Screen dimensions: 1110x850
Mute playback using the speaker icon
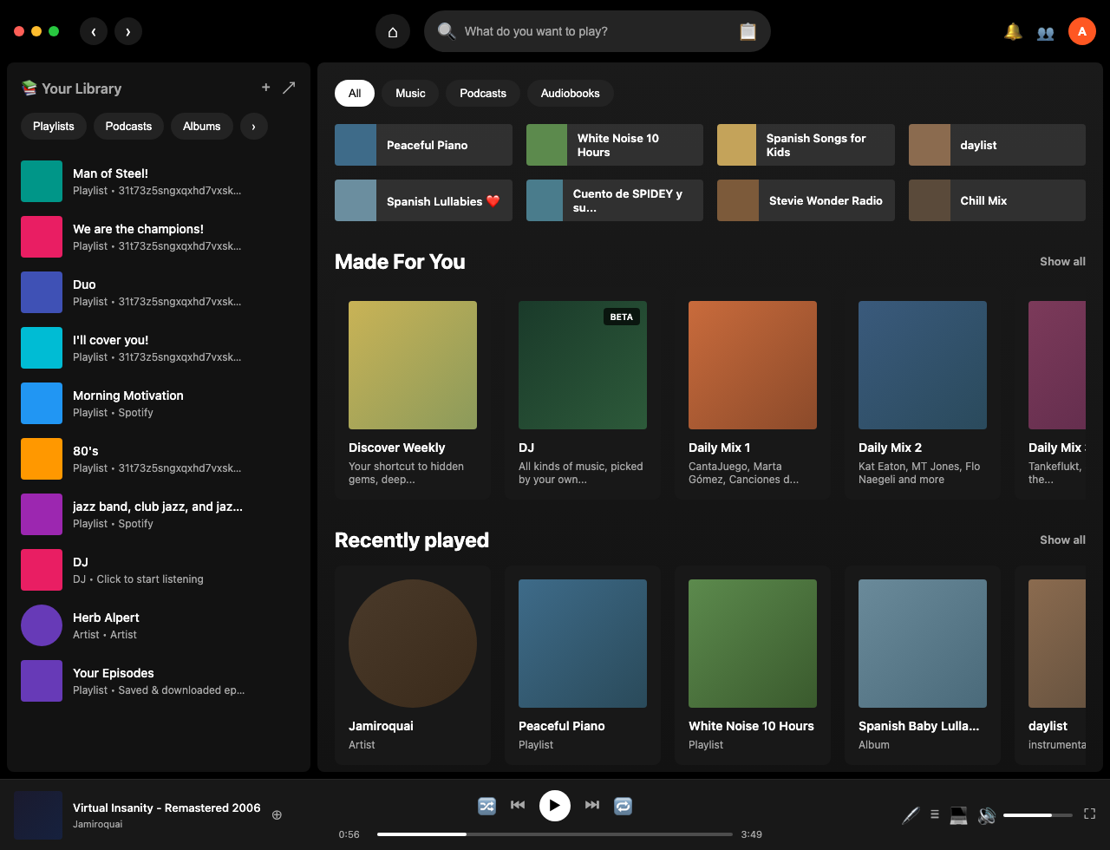tap(986, 814)
